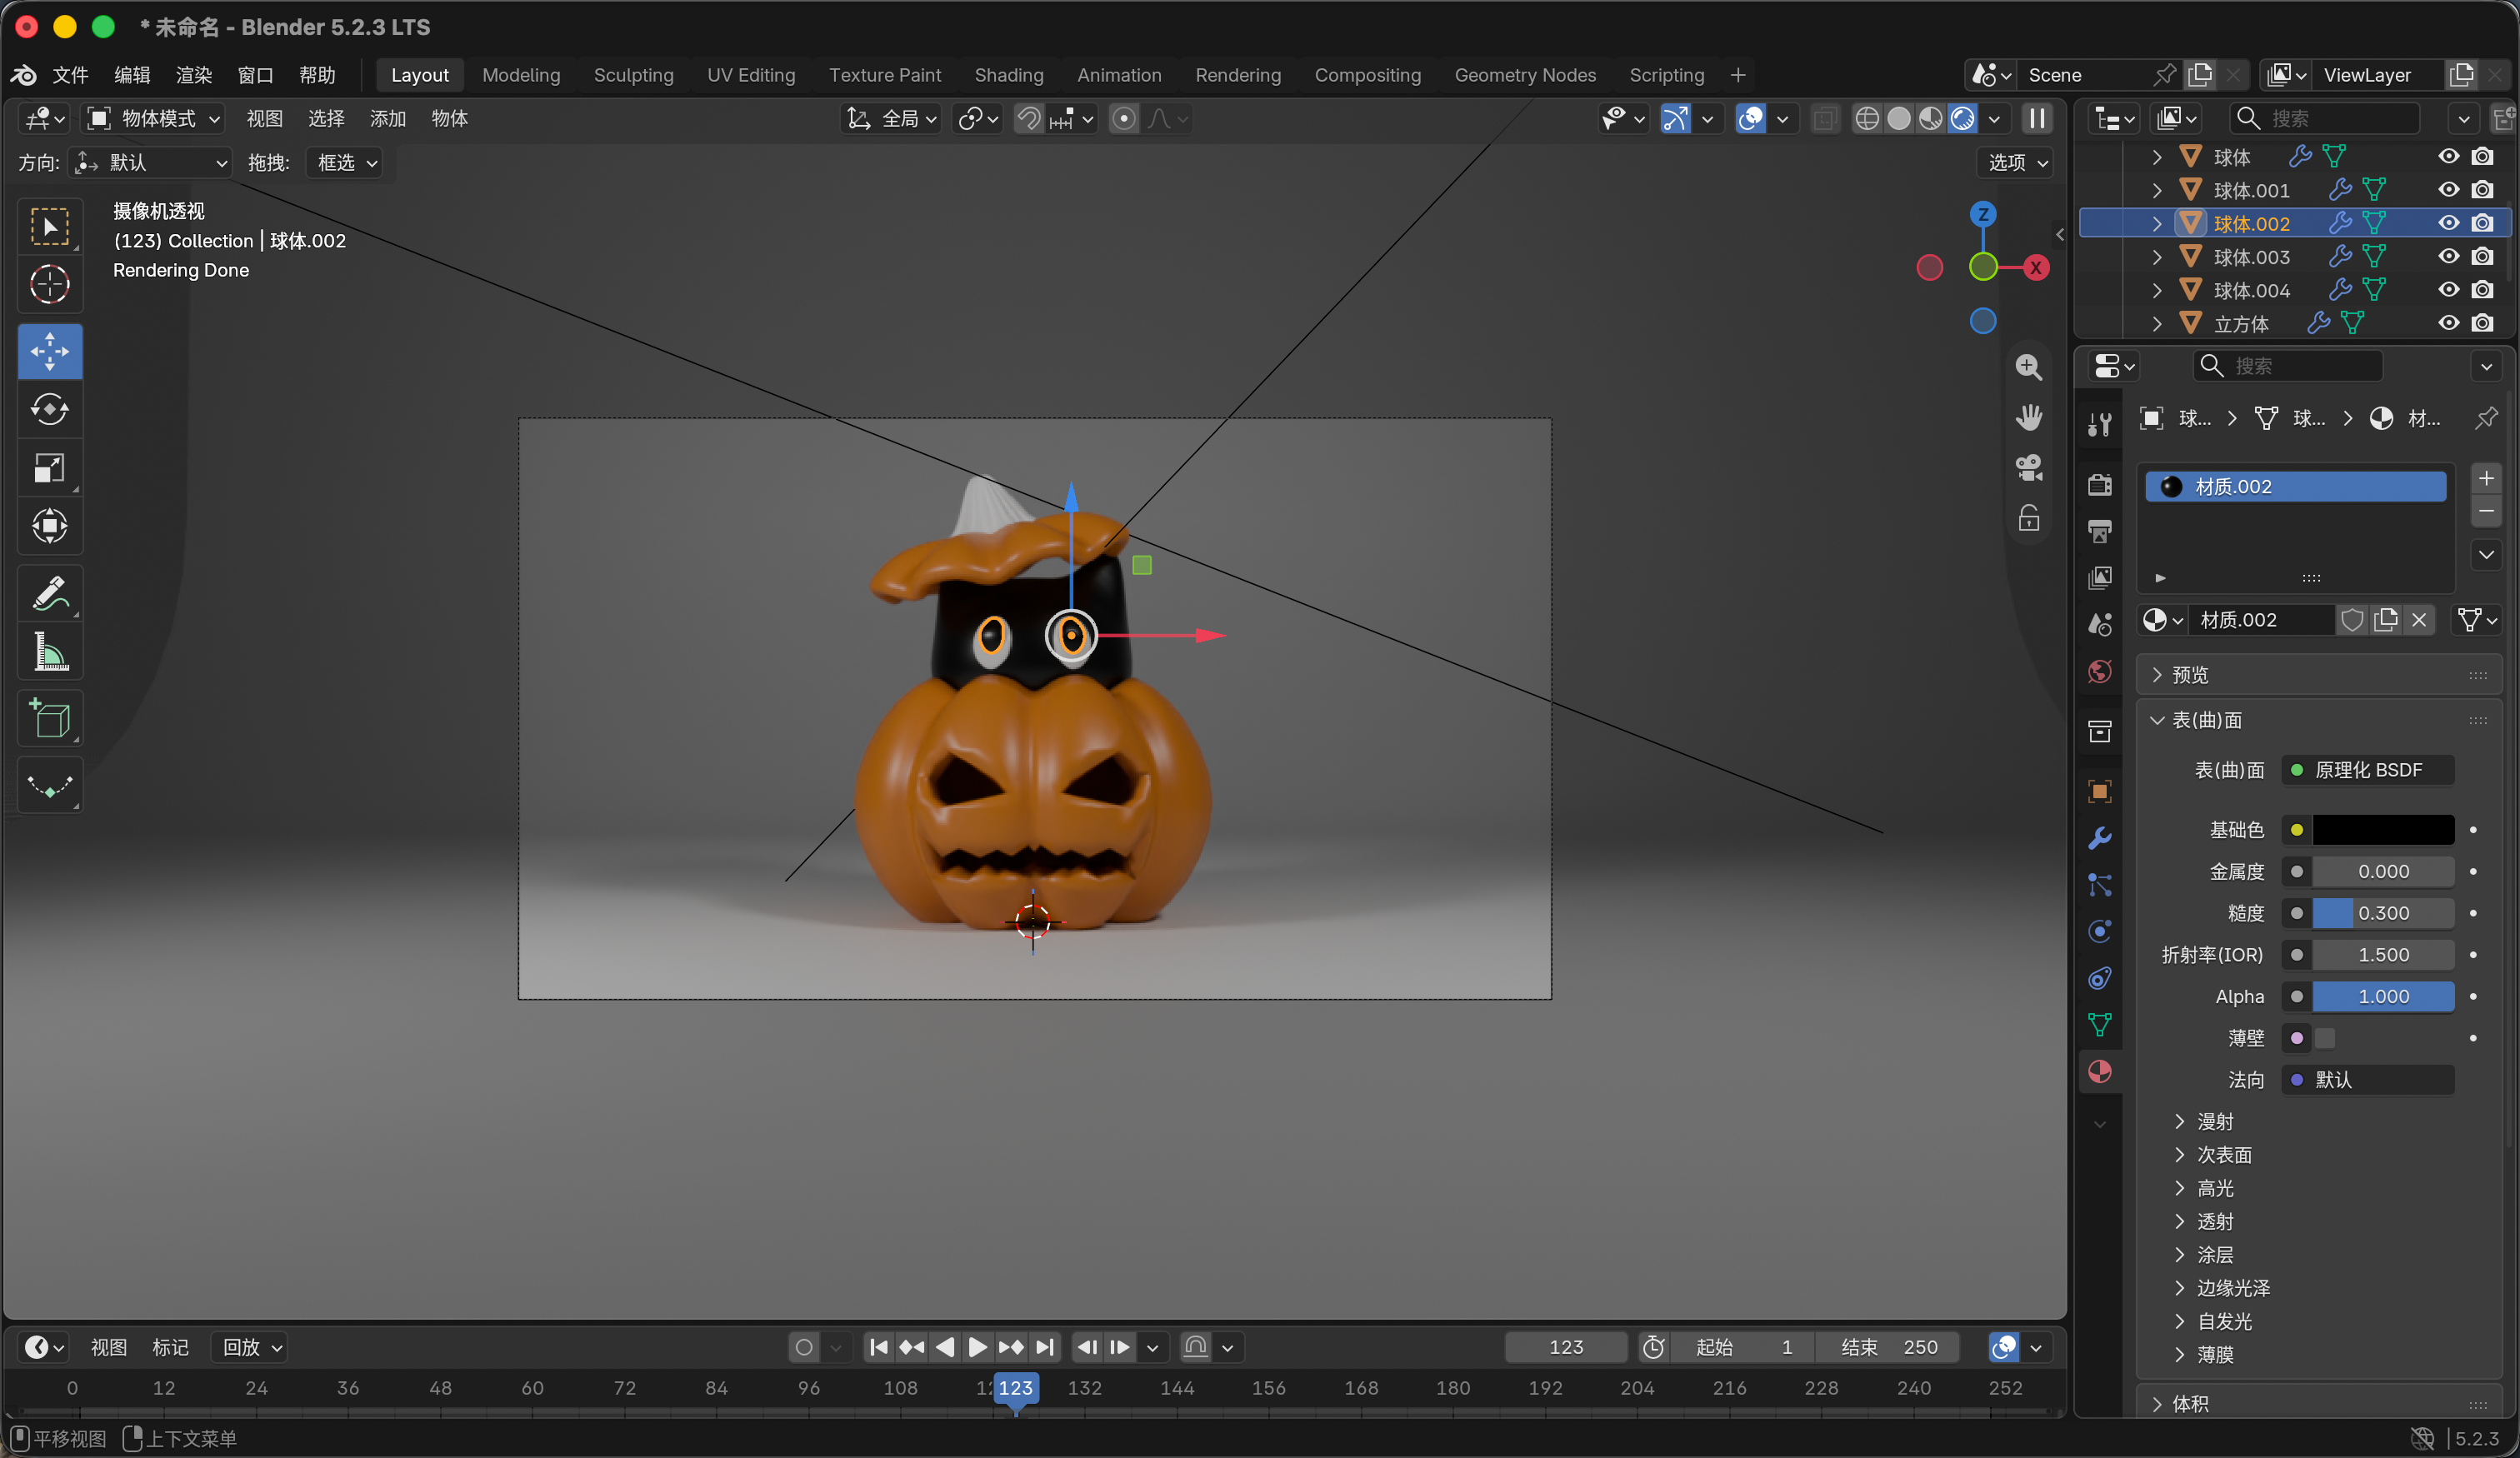Image resolution: width=2520 pixels, height=1458 pixels.
Task: Choose the Add Cube tool
Action: point(50,718)
